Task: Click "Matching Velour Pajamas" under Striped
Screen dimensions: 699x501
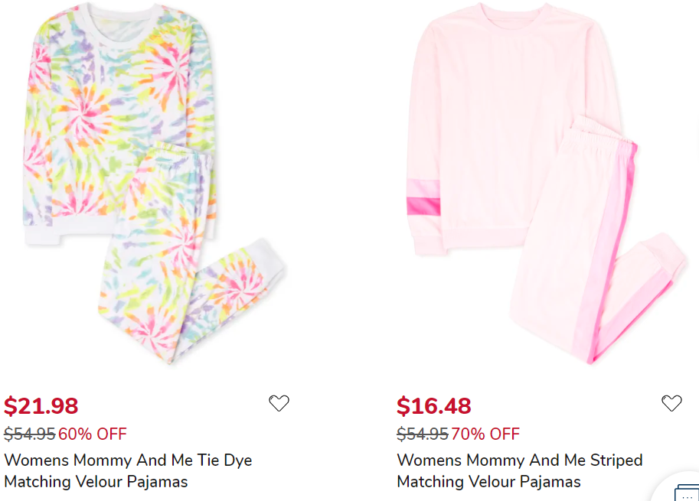Action: [488, 482]
